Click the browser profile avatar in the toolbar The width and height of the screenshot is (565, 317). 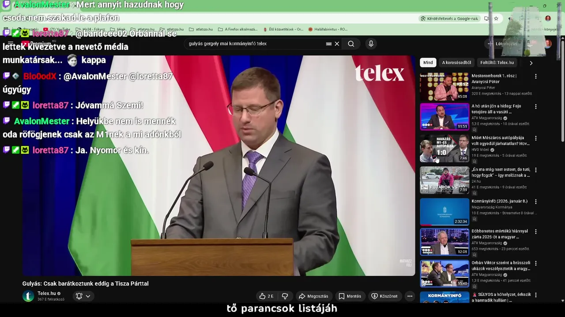[x=548, y=18]
